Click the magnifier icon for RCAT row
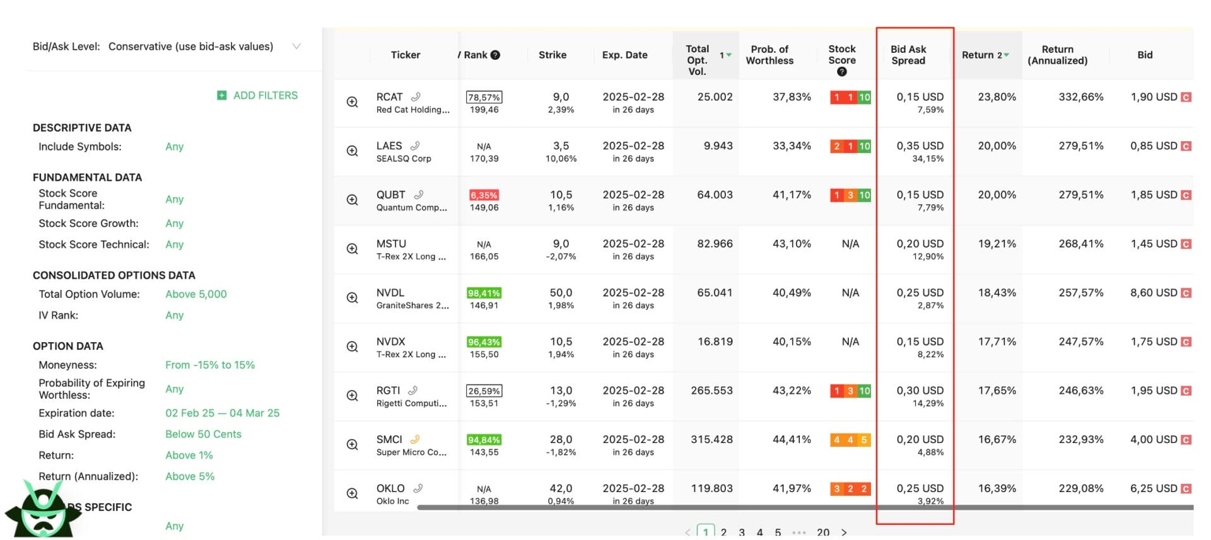 pos(352,102)
